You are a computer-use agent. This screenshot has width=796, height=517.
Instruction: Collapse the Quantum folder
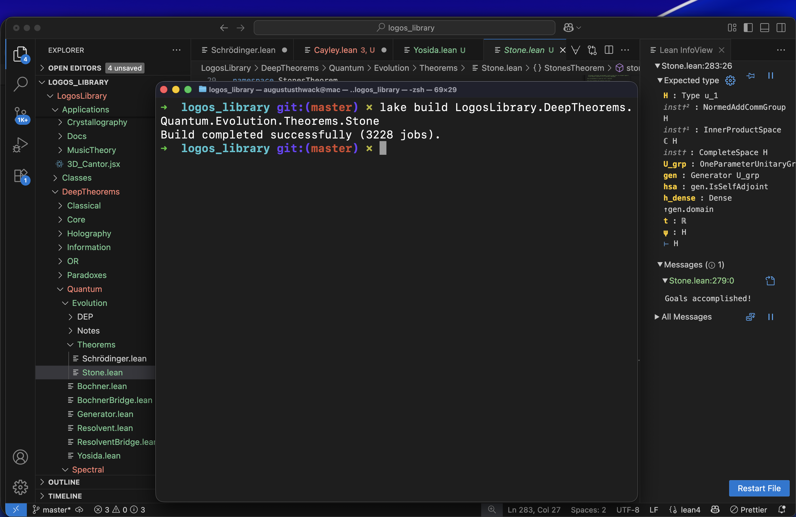84,289
